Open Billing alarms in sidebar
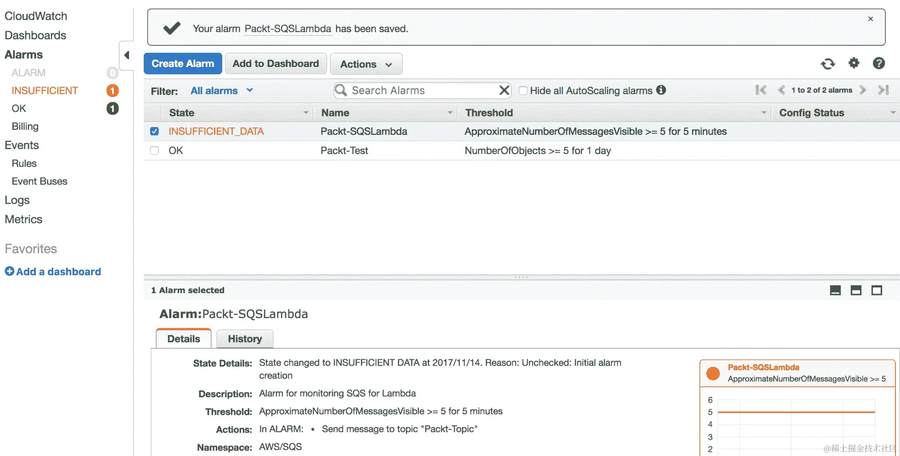 point(25,127)
